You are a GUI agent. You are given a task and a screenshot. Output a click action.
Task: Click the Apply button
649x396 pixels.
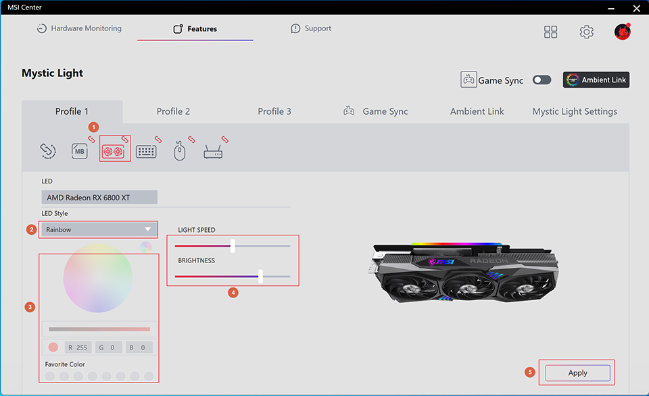pyautogui.click(x=578, y=373)
